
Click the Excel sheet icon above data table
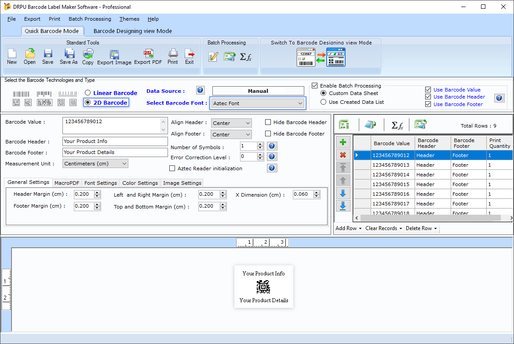pos(344,124)
